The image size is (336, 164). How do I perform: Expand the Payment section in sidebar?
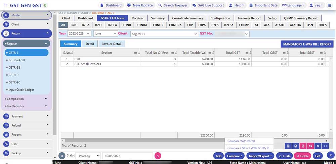point(27,116)
